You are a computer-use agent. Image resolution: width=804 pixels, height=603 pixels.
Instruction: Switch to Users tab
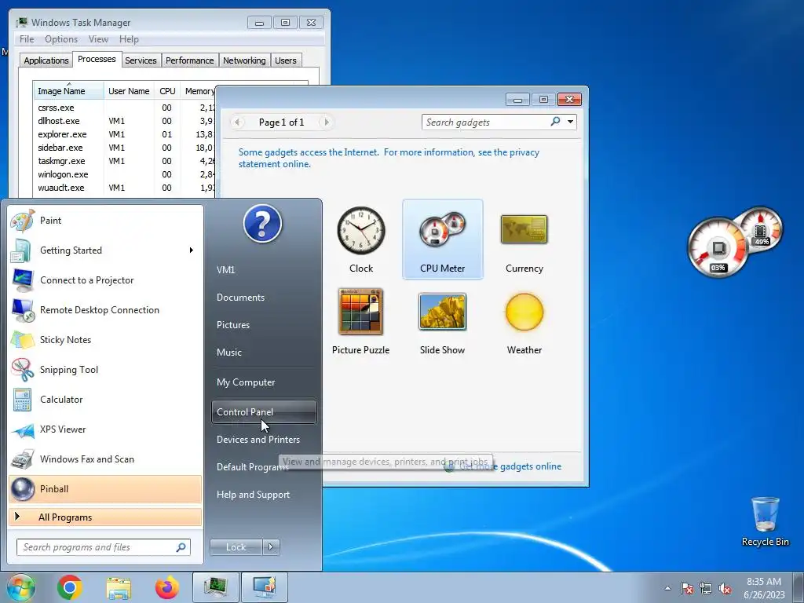coord(286,60)
